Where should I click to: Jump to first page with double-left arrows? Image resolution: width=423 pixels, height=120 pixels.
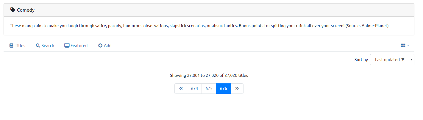(x=181, y=88)
